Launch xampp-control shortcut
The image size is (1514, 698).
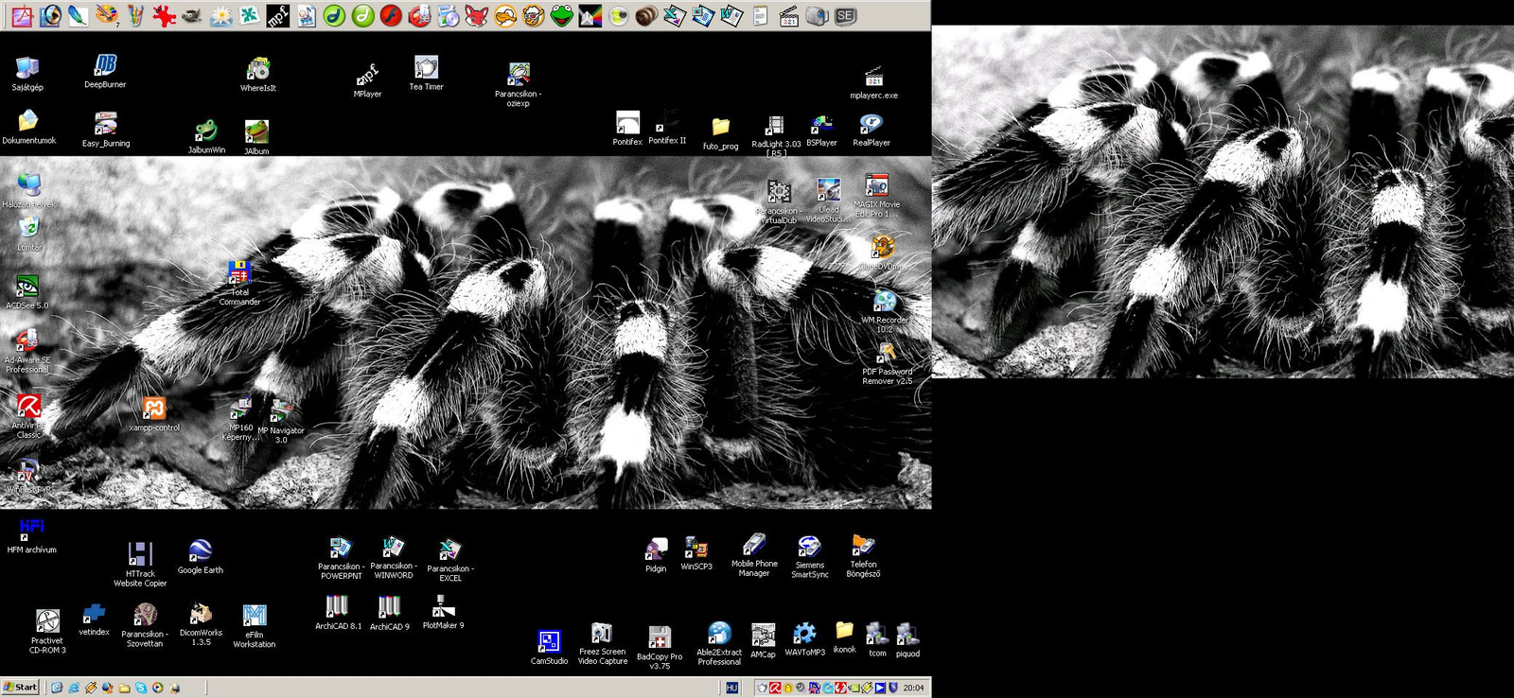tap(154, 414)
